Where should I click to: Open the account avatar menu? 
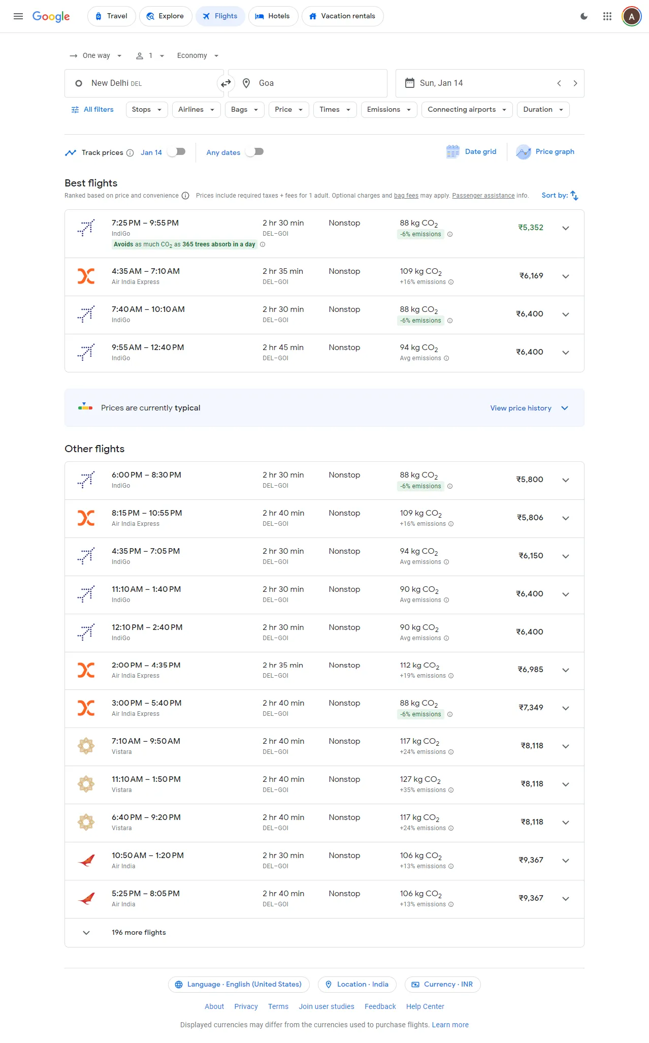click(x=632, y=16)
